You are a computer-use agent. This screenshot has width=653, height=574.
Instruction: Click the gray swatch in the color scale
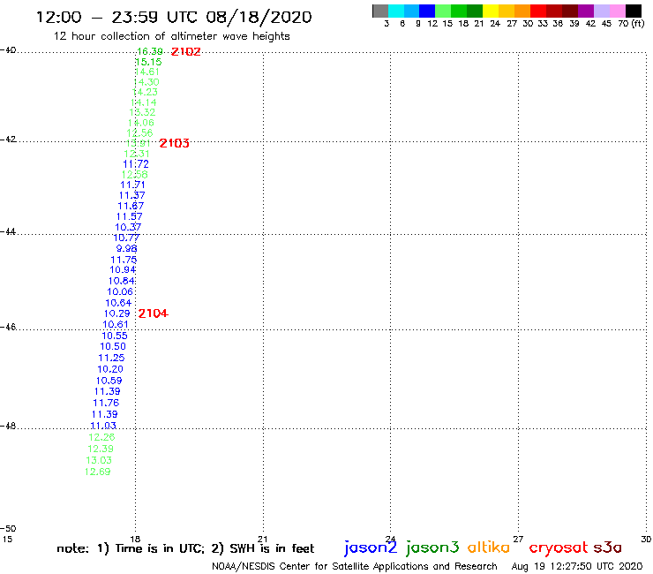point(380,11)
